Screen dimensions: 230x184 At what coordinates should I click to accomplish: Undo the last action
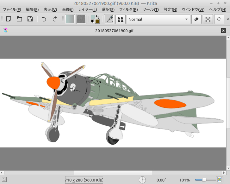coord(44,19)
